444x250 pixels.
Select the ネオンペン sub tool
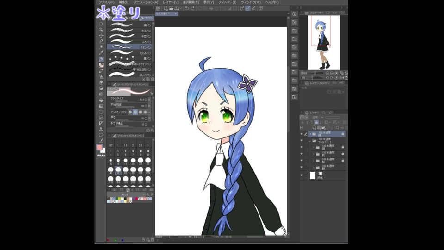(x=129, y=47)
